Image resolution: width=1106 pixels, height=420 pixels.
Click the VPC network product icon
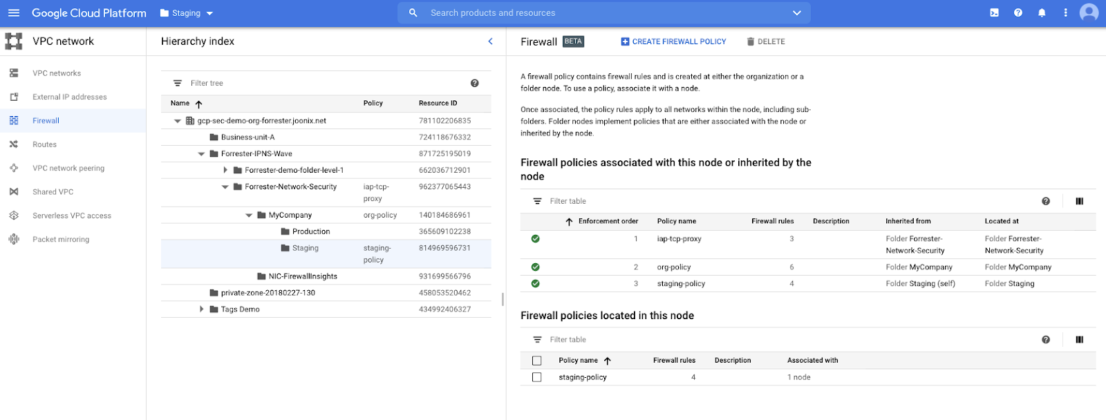point(14,41)
